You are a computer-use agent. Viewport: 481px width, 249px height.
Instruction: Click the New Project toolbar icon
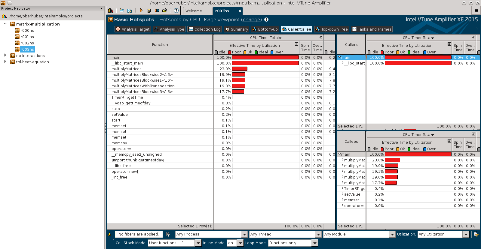[121, 10]
